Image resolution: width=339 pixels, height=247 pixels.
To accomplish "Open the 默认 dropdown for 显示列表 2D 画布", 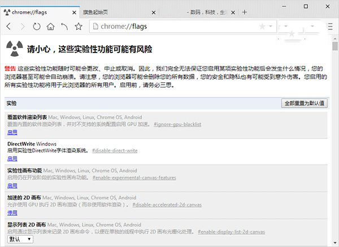I will click(x=20, y=239).
